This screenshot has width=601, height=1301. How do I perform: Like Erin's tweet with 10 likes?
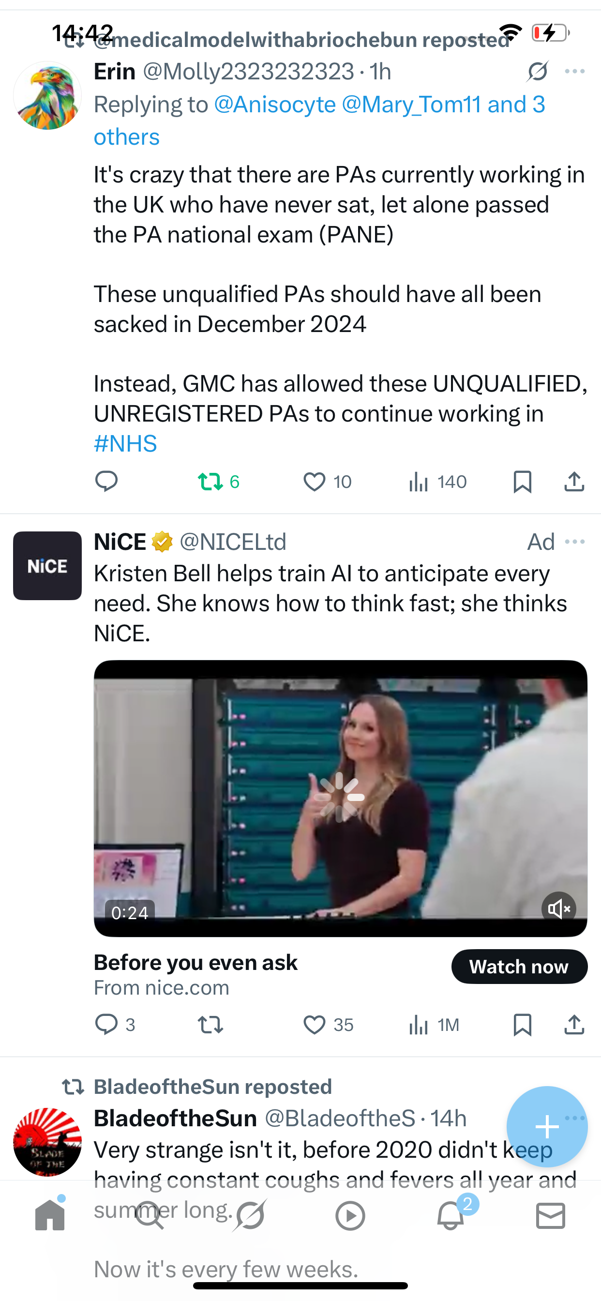(x=314, y=481)
